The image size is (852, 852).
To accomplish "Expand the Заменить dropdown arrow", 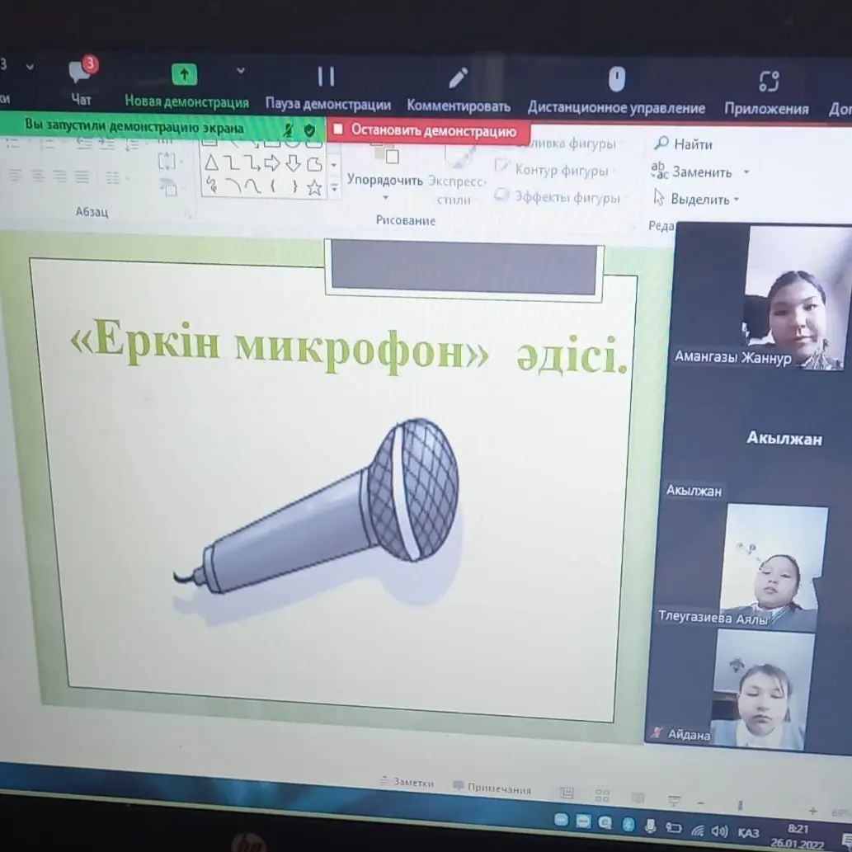I will coord(746,172).
